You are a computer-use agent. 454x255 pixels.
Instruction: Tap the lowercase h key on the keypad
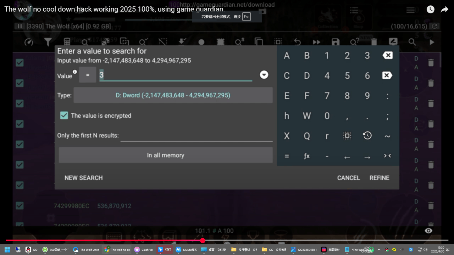287,116
